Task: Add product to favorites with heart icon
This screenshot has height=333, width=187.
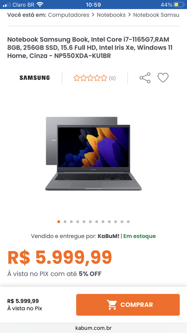Action: coord(163,78)
